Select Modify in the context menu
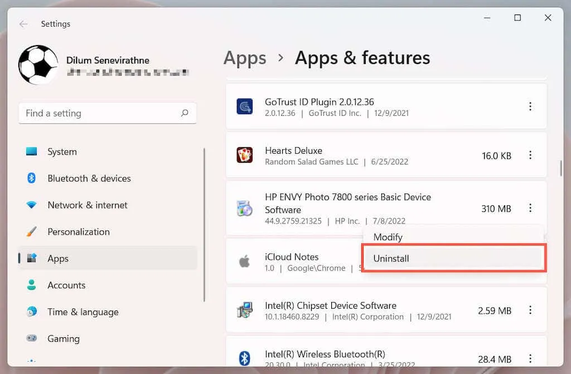The image size is (571, 374). click(388, 237)
